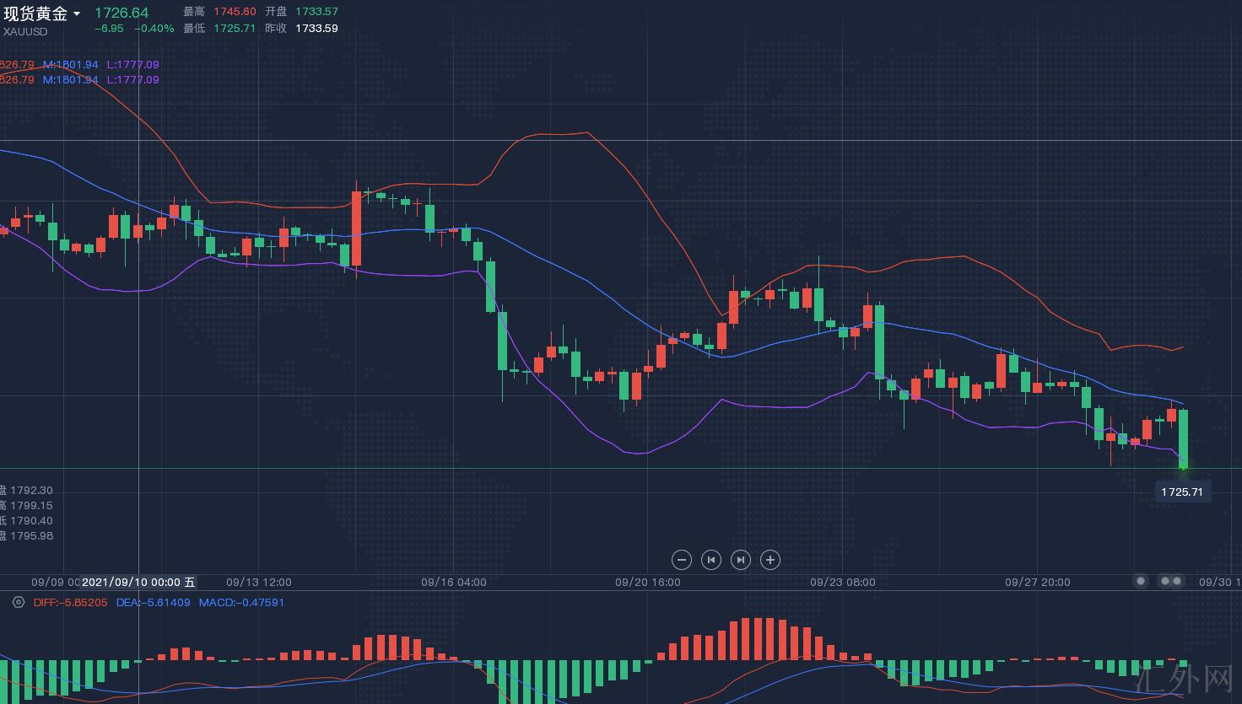This screenshot has height=704, width=1242.
Task: Click the DIFF:-5.85205 indicator label
Action: tap(70, 602)
